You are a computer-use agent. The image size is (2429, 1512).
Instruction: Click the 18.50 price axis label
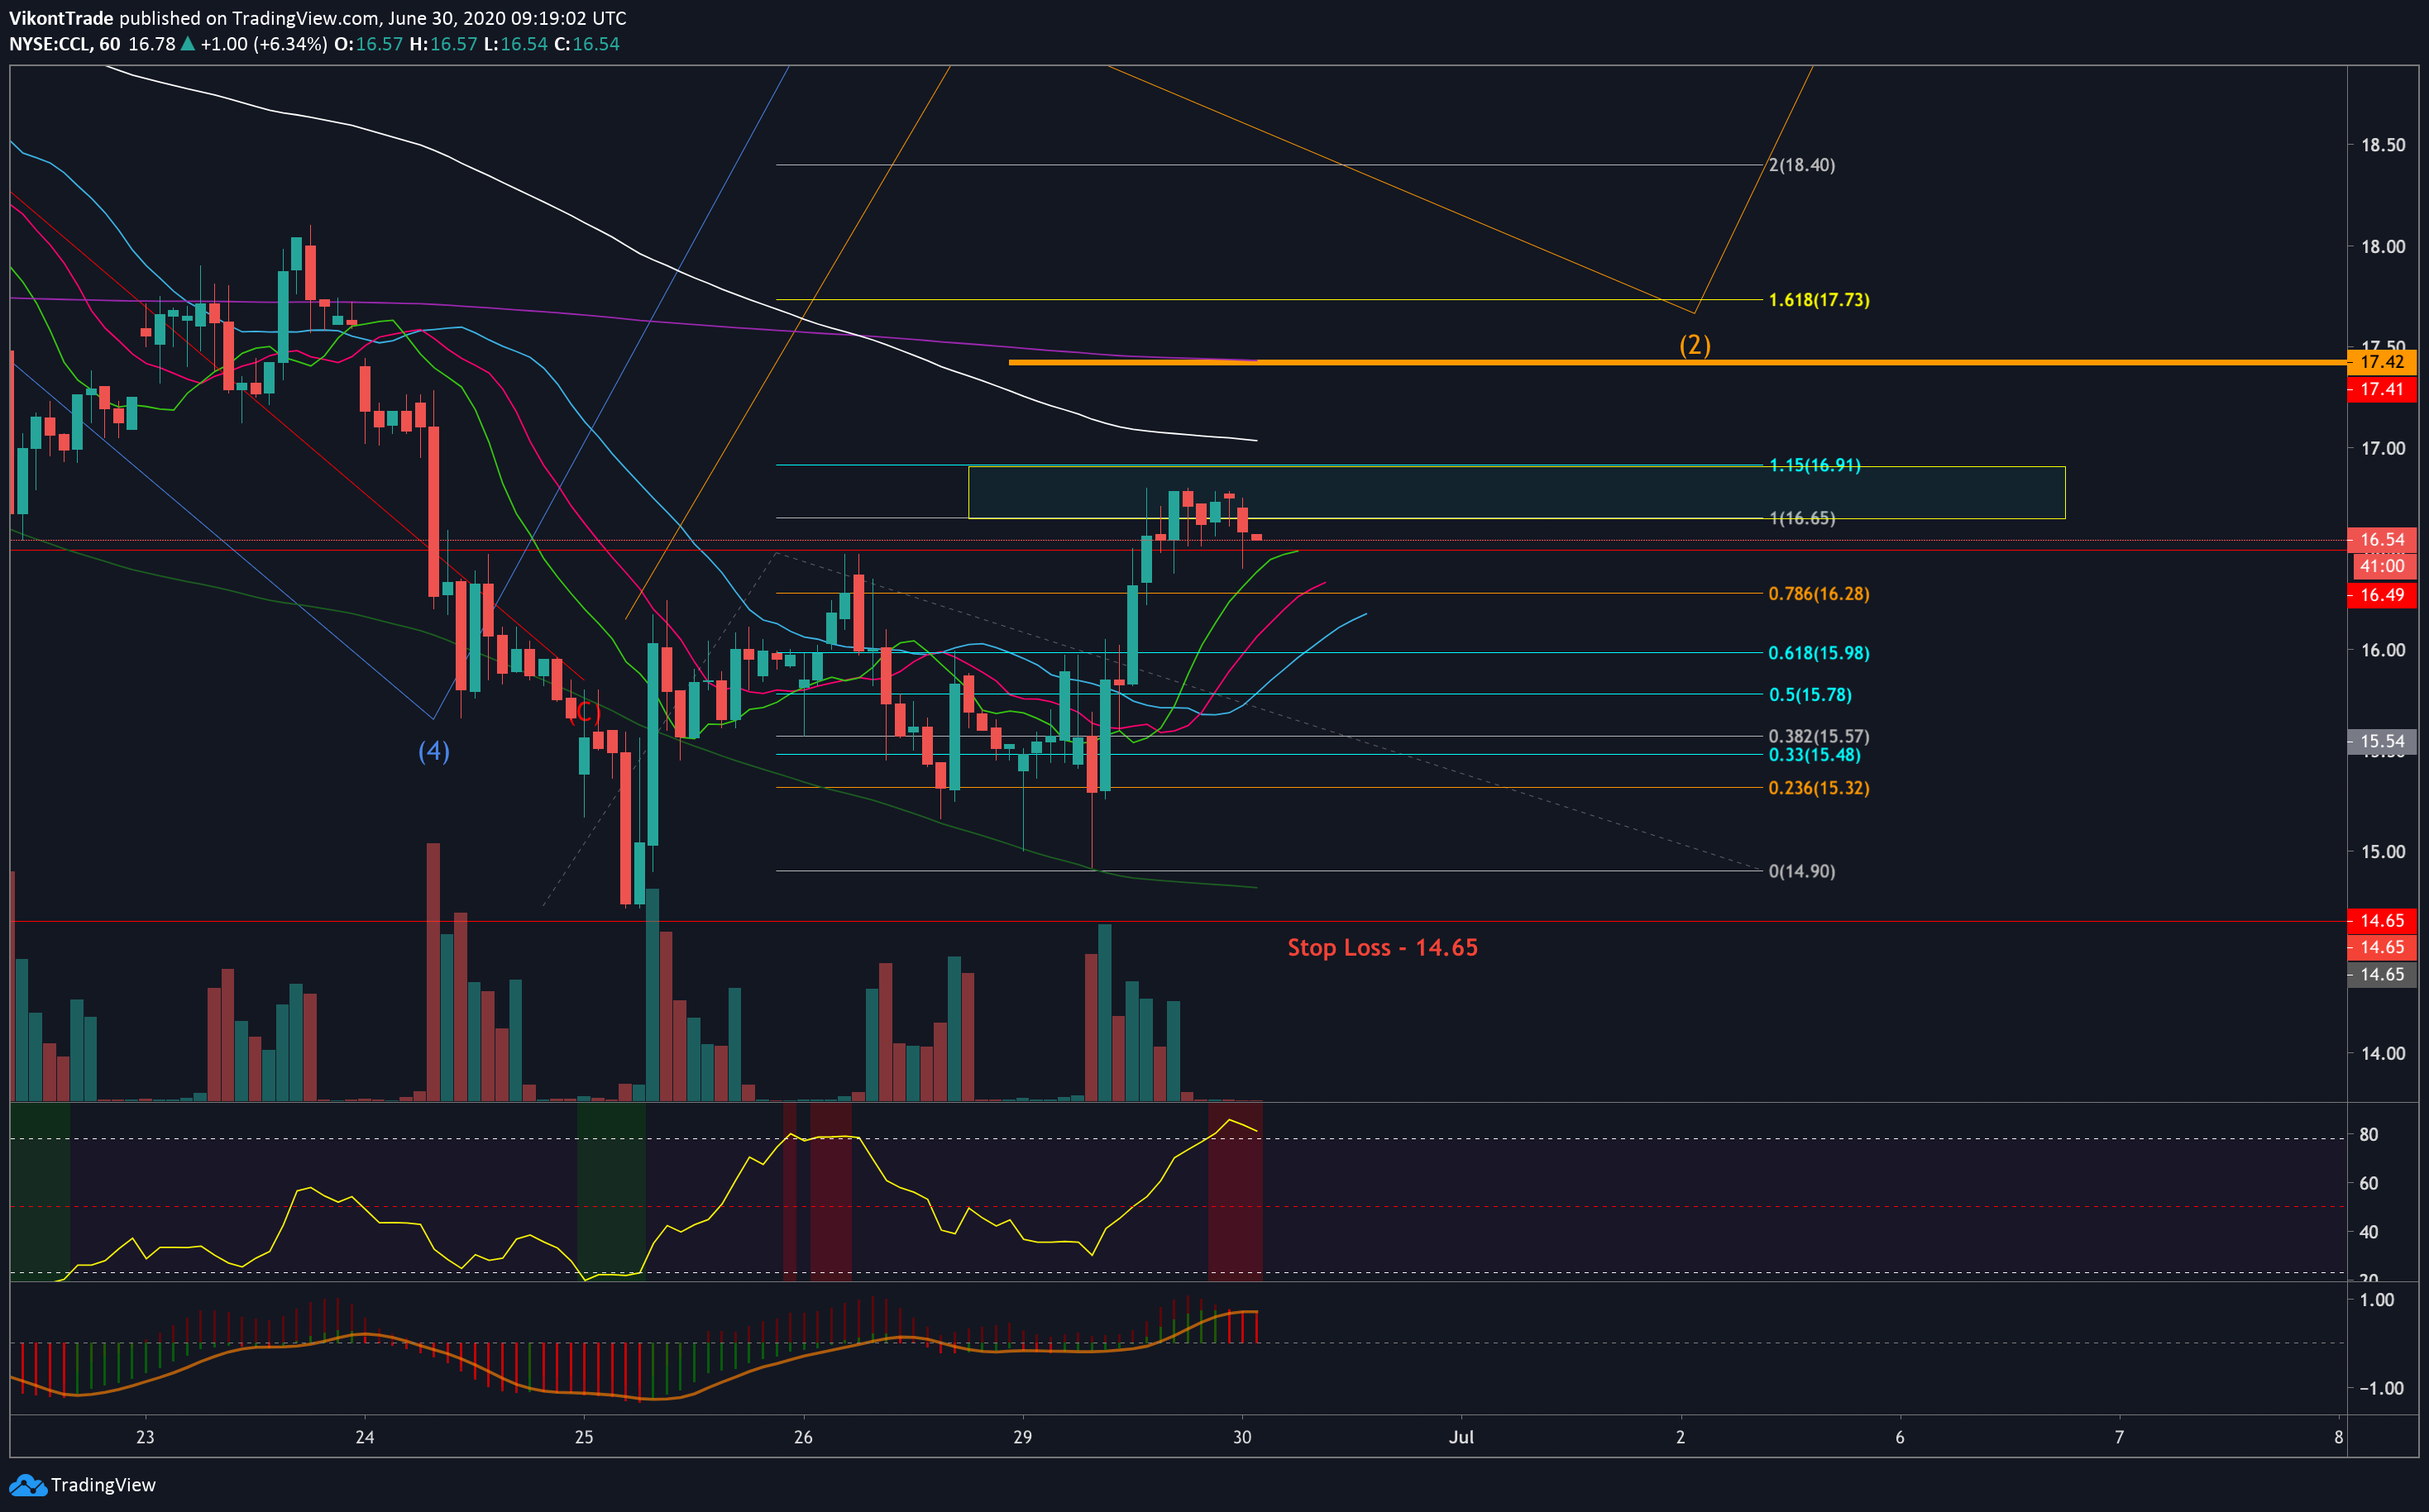pos(2383,146)
